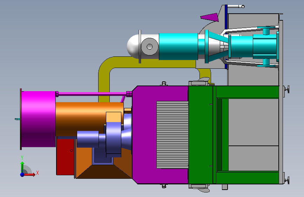Select the brown hopper funnel at the bottom
Image resolution: width=304 pixels, height=197 pixels.
(104, 171)
